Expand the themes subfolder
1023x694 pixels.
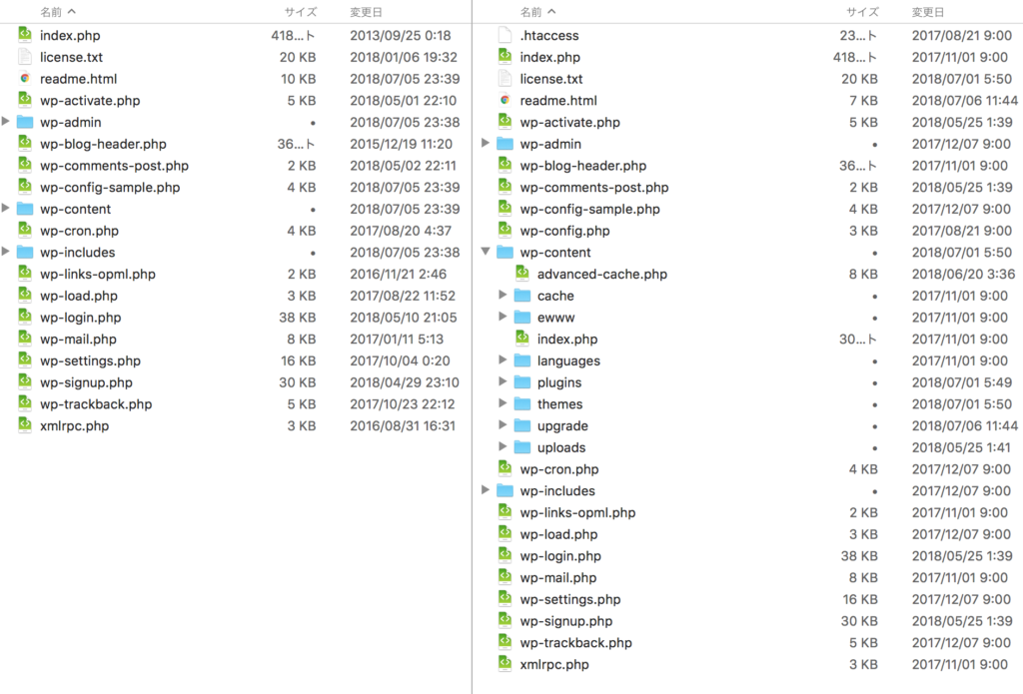point(504,403)
